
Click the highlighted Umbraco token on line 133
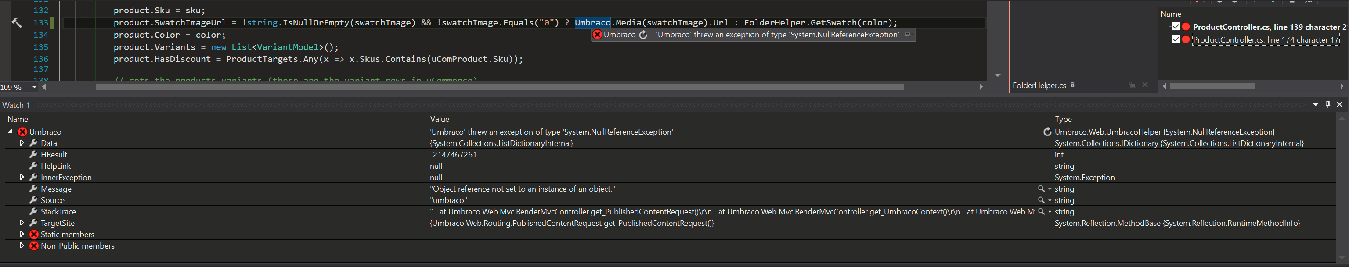click(x=593, y=22)
